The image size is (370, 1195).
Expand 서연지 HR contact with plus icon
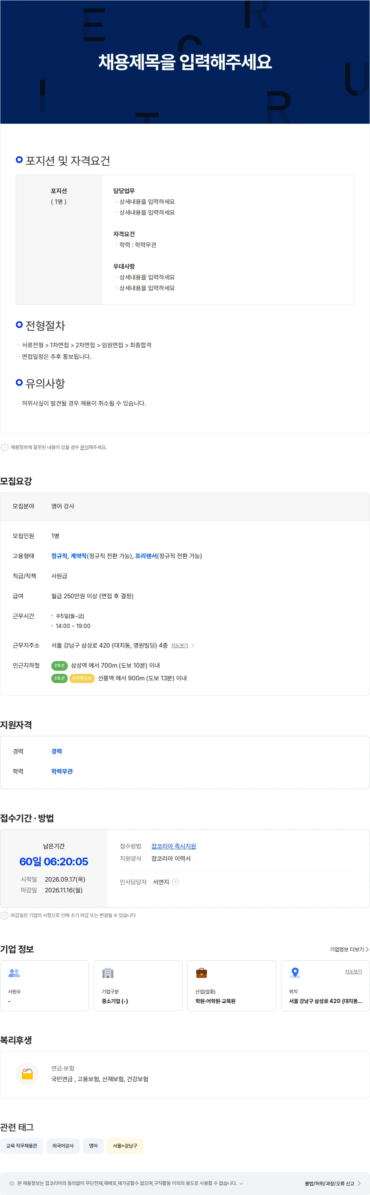tap(175, 882)
